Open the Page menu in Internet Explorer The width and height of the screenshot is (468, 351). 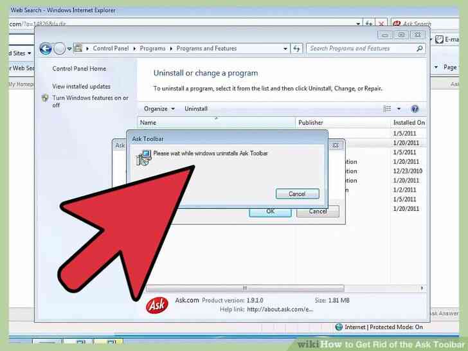[x=450, y=67]
